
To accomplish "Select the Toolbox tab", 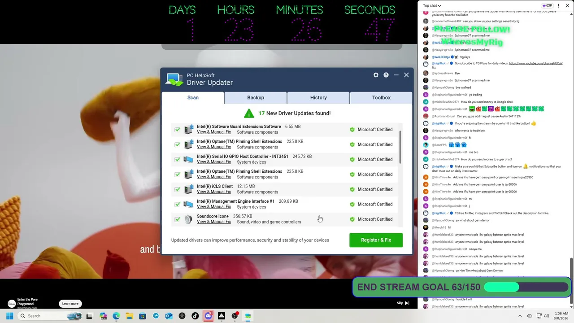I will coord(381,97).
